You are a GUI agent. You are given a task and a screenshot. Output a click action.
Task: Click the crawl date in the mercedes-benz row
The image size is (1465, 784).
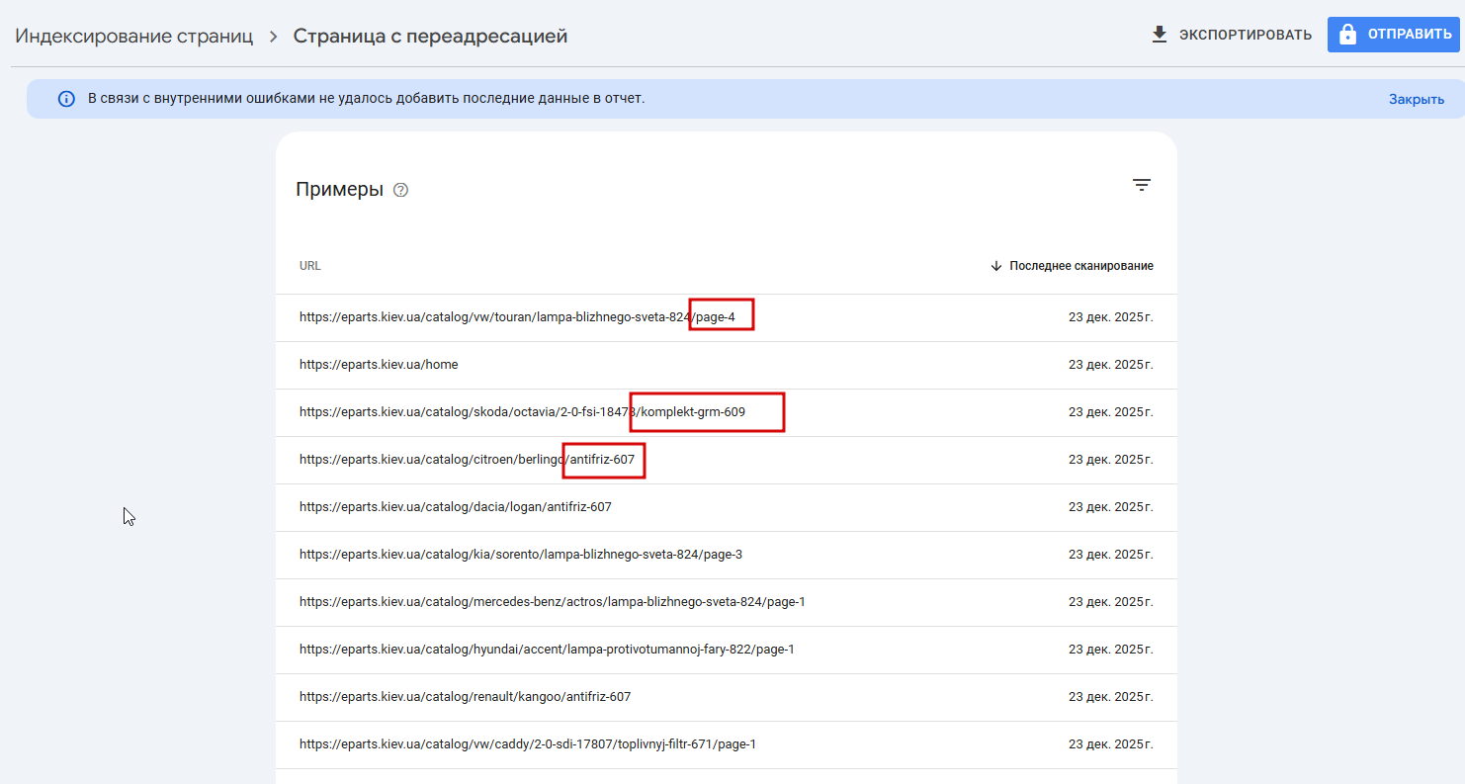(1110, 602)
